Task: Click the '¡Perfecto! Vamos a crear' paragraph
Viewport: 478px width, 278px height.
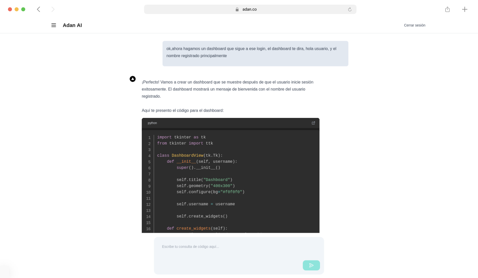Action: click(228, 89)
